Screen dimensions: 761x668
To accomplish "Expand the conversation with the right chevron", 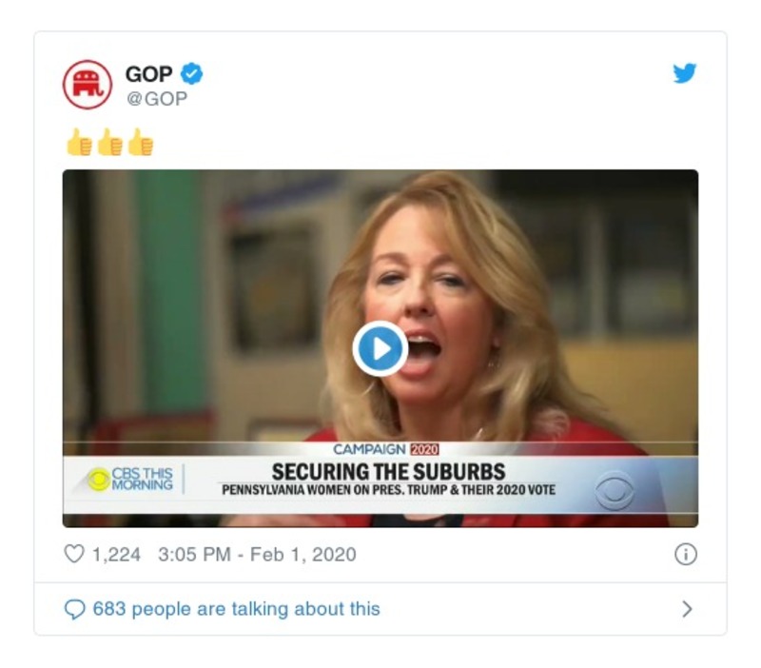I will pos(687,609).
